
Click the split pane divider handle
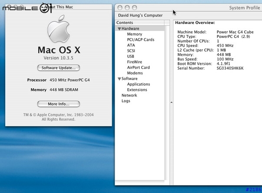point(172,102)
